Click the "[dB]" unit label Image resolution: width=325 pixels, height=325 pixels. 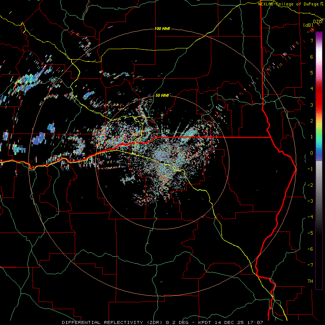[308, 25]
